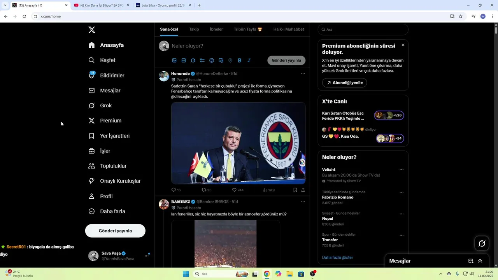Switch to the Tribün Tayfa tab
498x280 pixels.
[x=248, y=30]
